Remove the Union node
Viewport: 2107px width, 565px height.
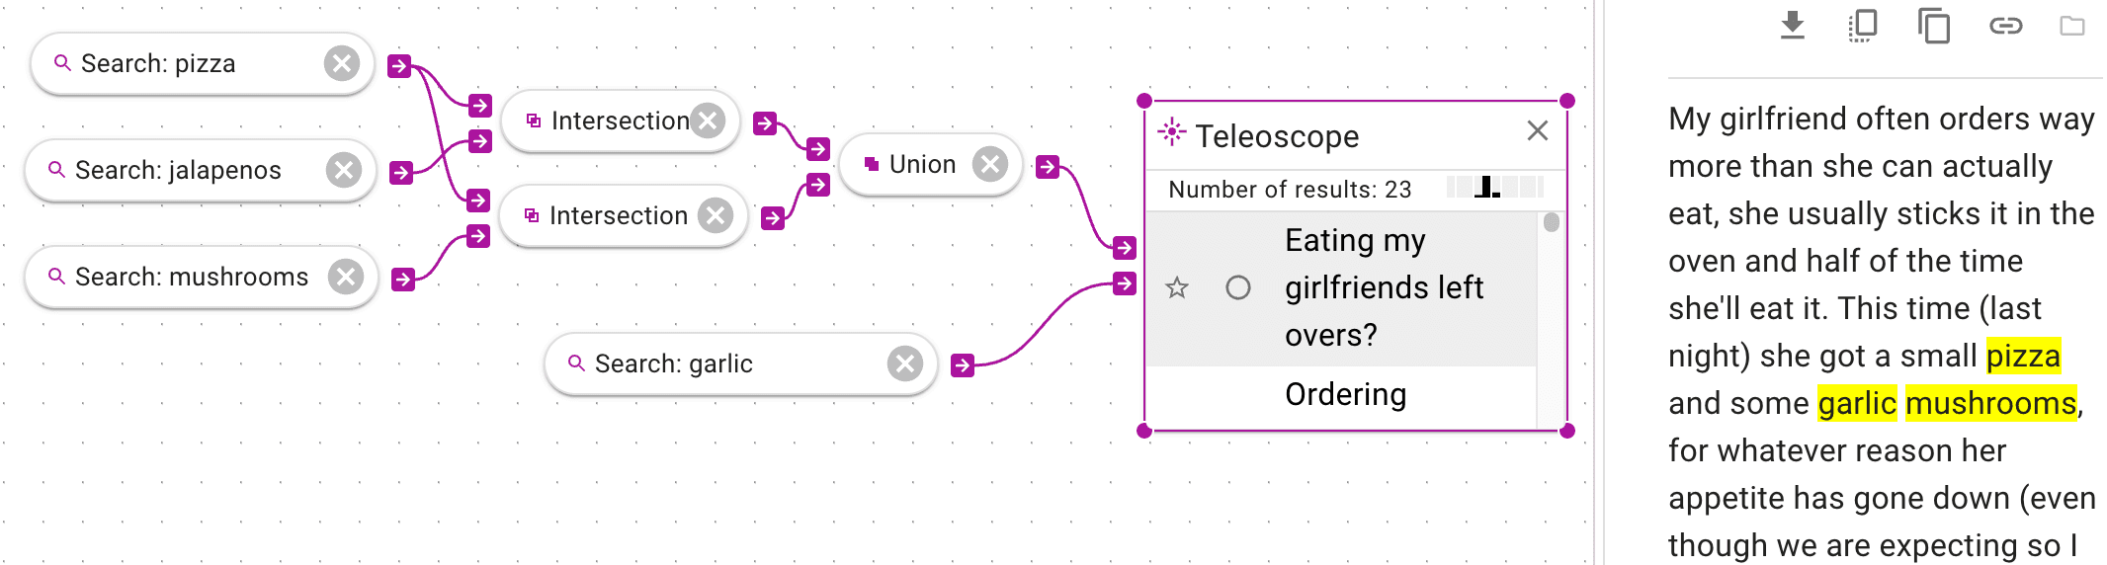pos(989,164)
